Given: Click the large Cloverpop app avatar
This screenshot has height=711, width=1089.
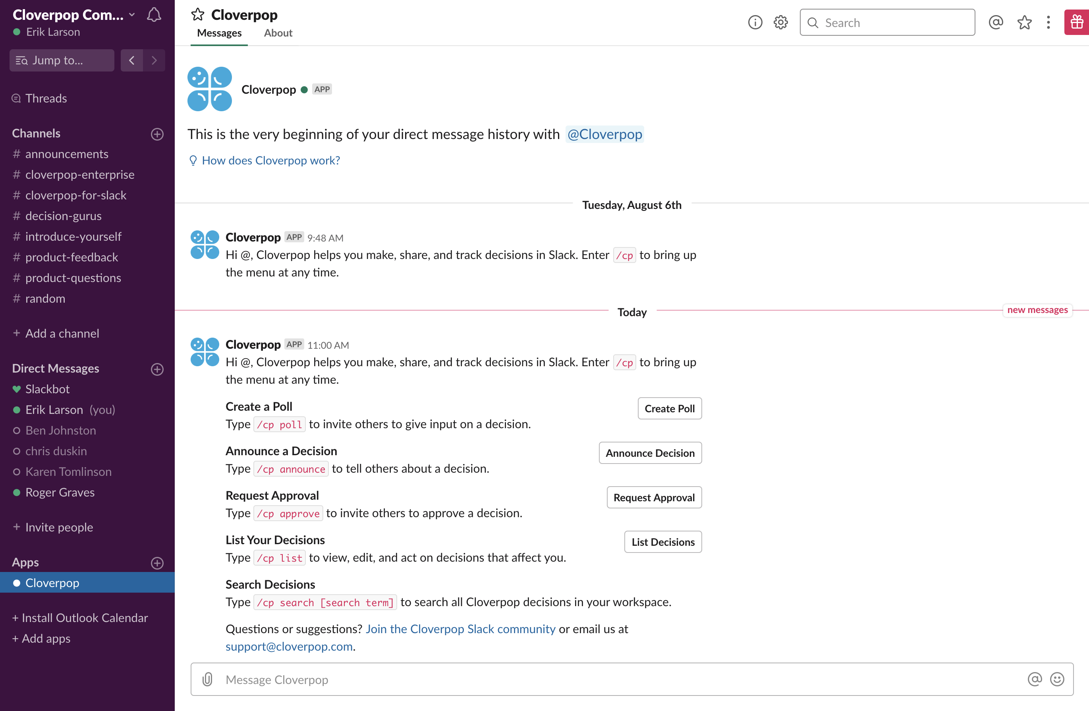Looking at the screenshot, I should 210,89.
